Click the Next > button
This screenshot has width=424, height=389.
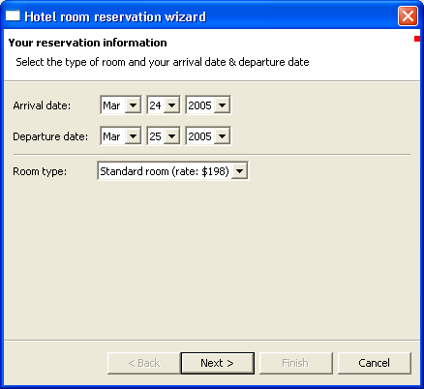click(218, 363)
